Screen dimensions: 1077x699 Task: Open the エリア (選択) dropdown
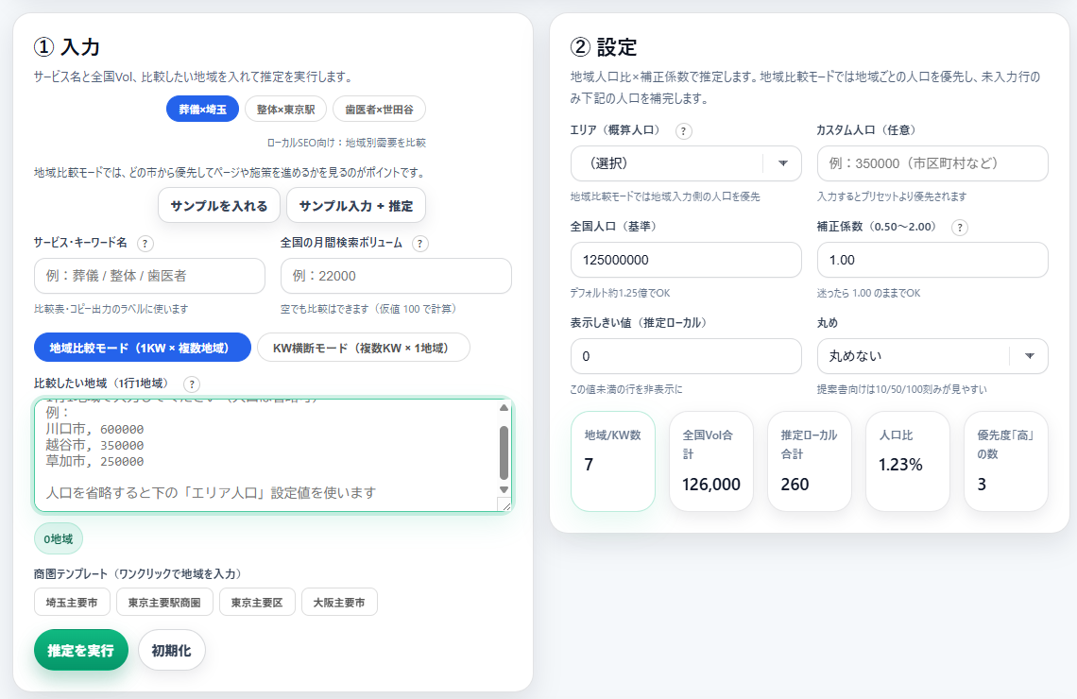(x=686, y=163)
